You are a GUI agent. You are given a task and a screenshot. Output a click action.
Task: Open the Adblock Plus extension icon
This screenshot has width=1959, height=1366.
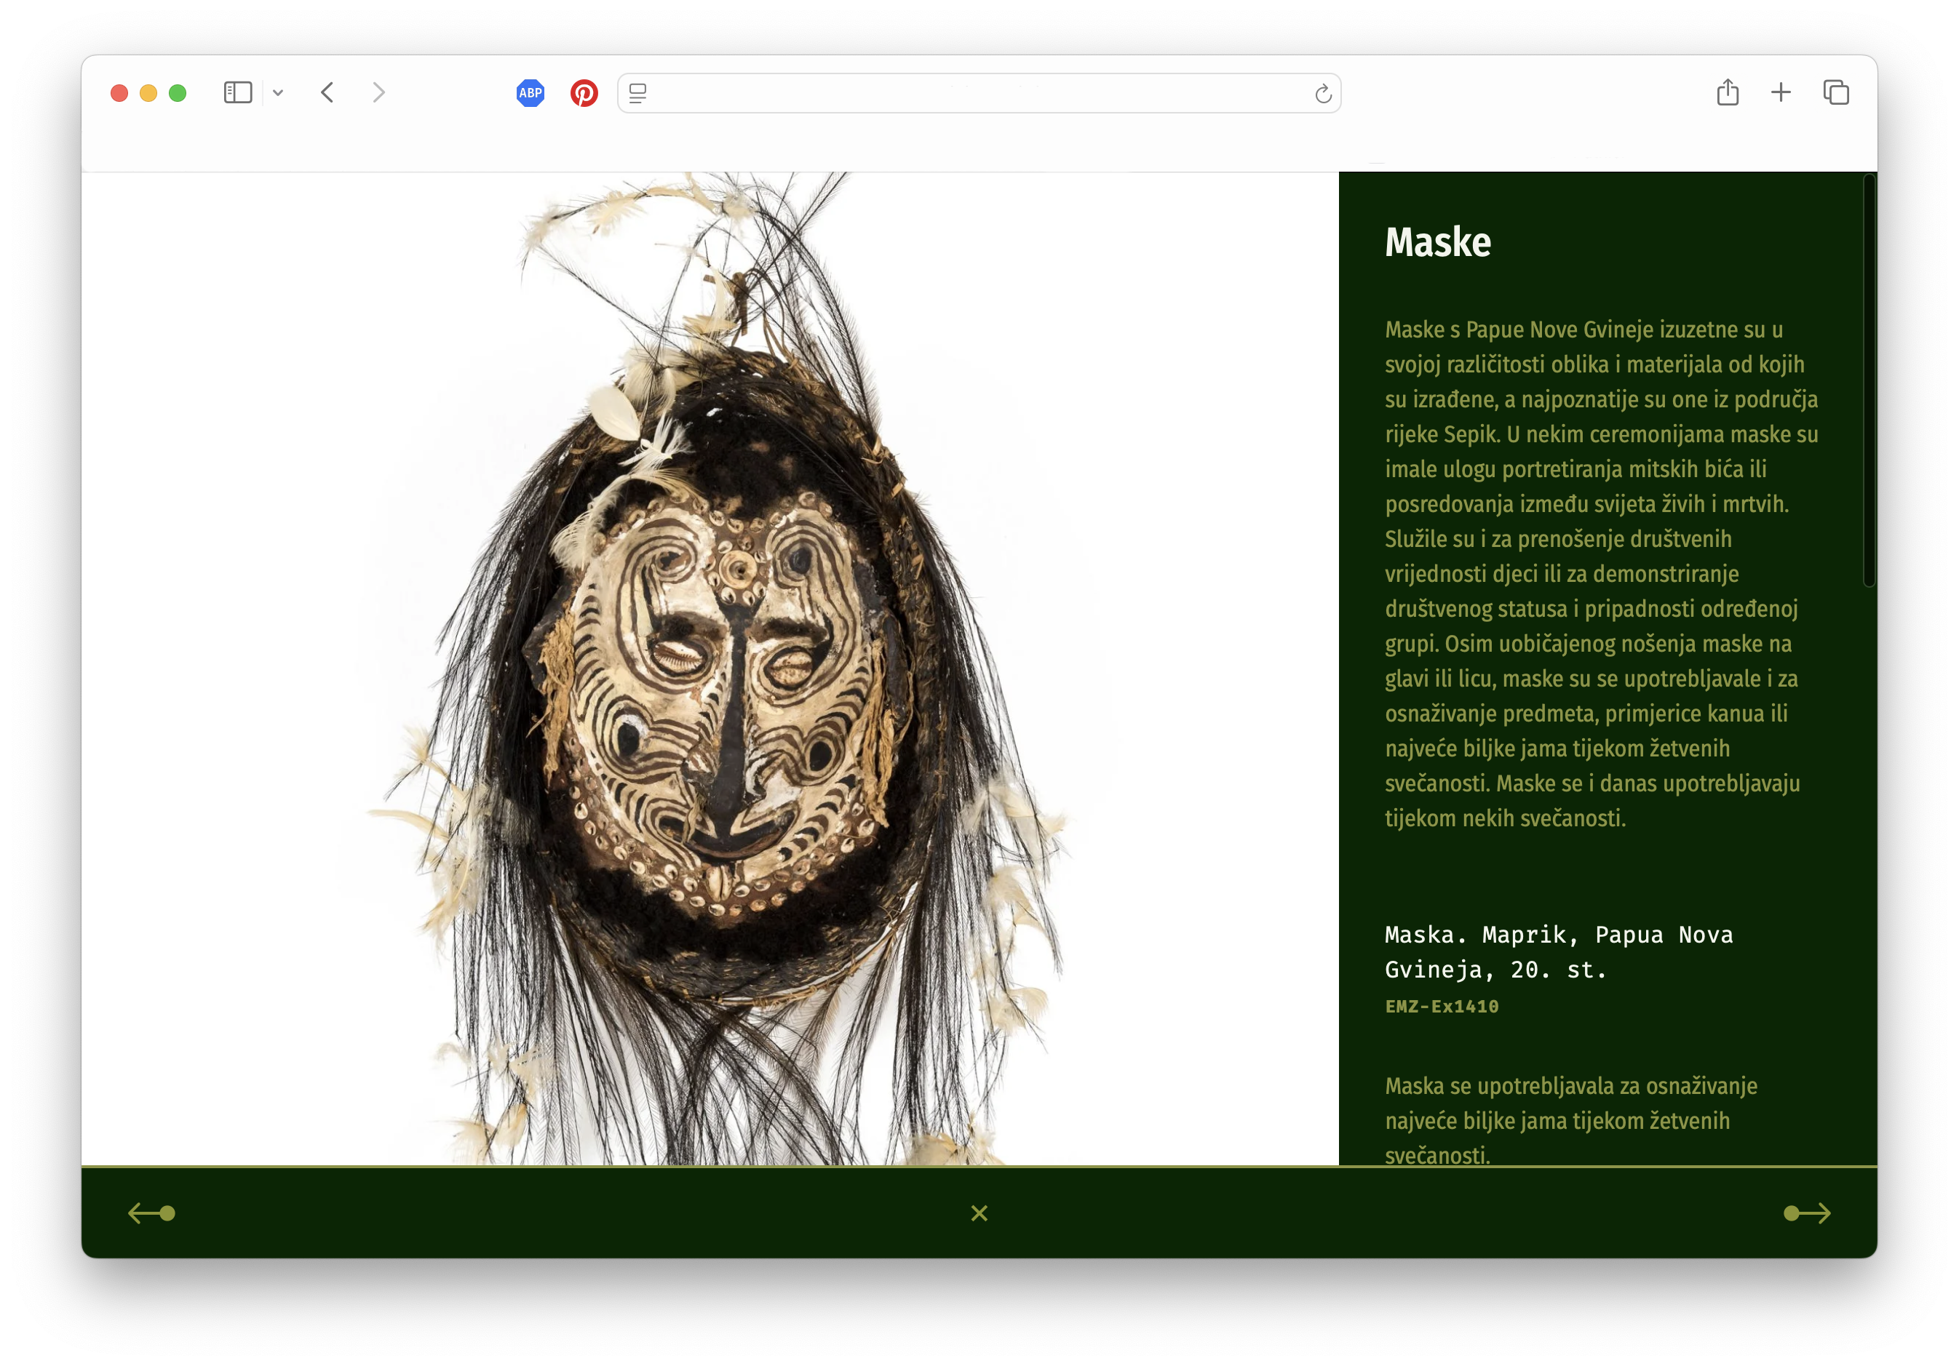click(x=531, y=93)
